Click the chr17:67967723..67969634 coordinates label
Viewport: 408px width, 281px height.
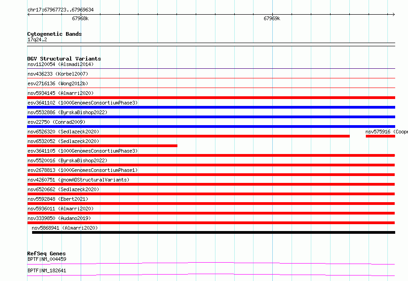61,10
